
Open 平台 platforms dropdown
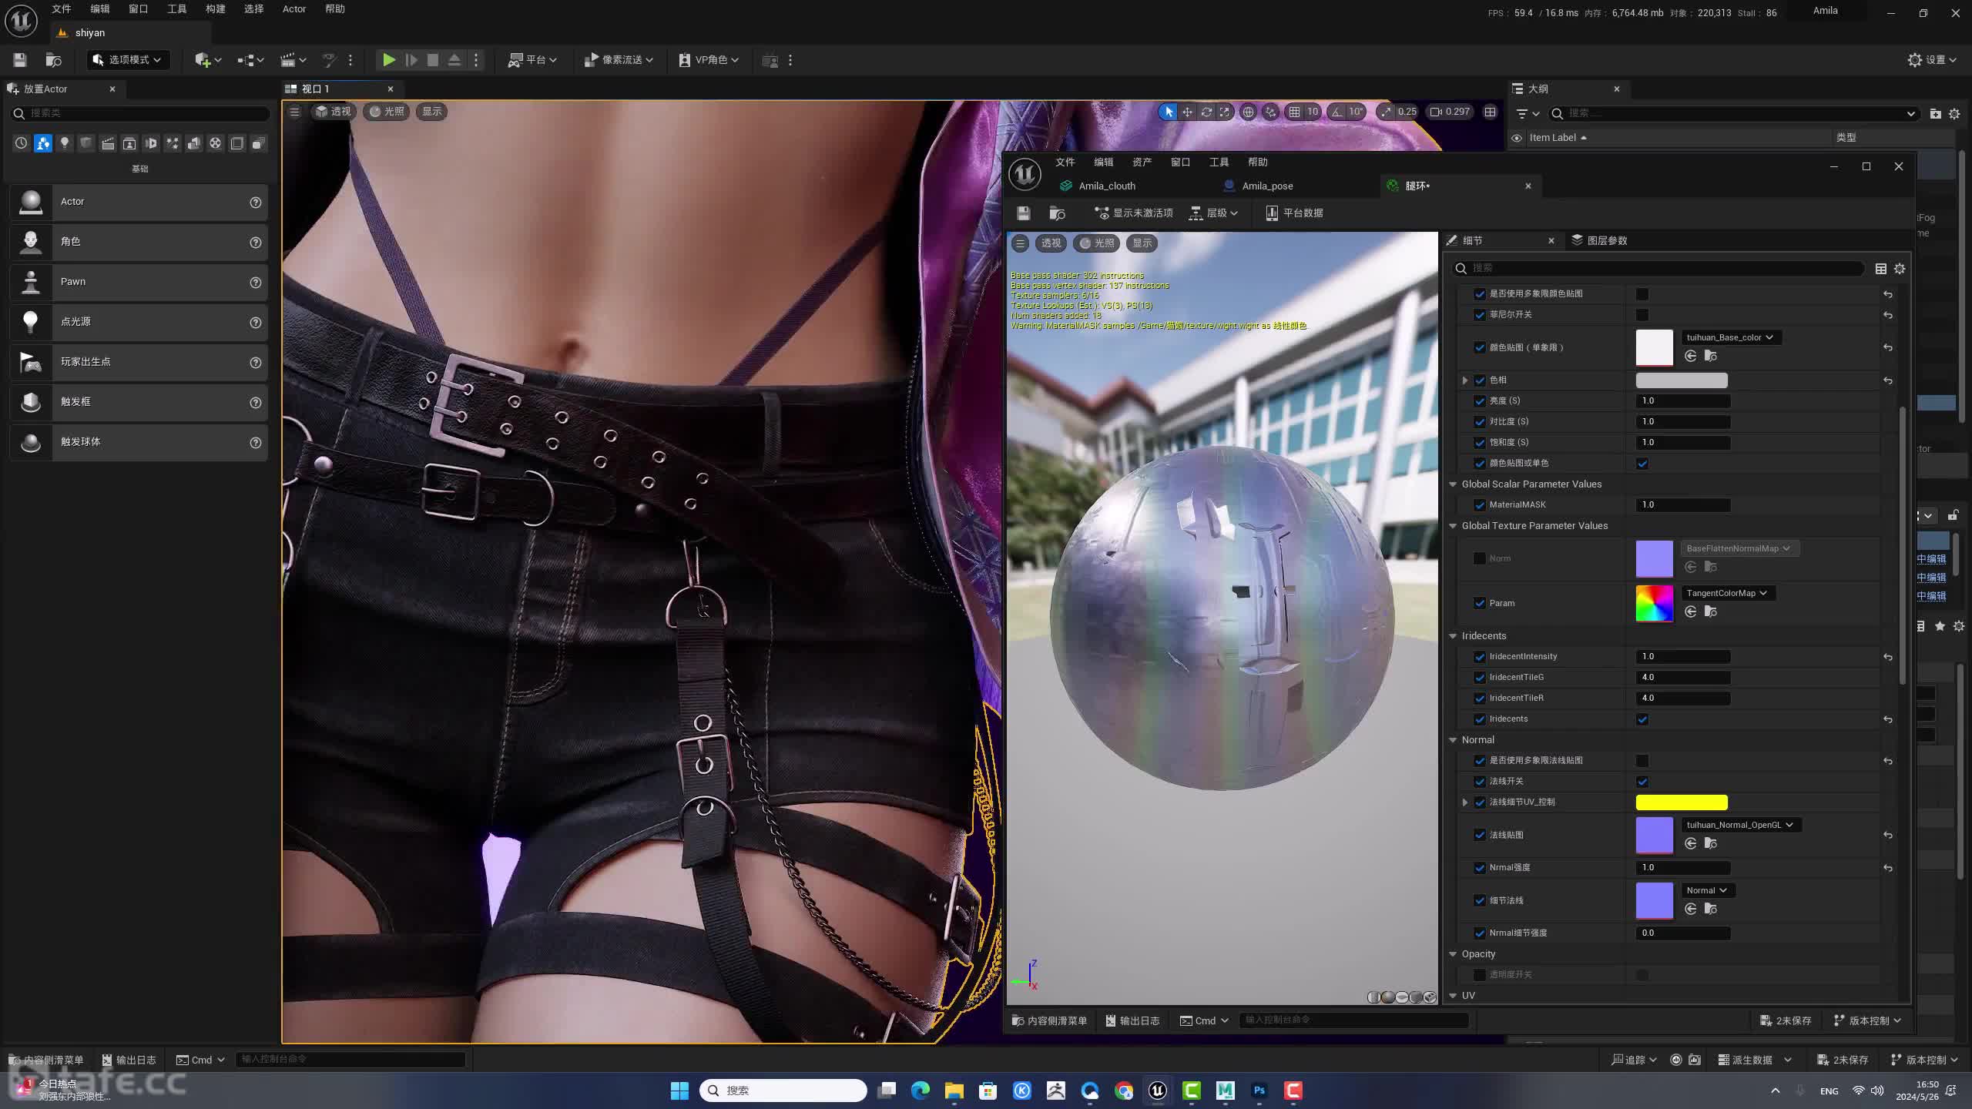pyautogui.click(x=532, y=60)
